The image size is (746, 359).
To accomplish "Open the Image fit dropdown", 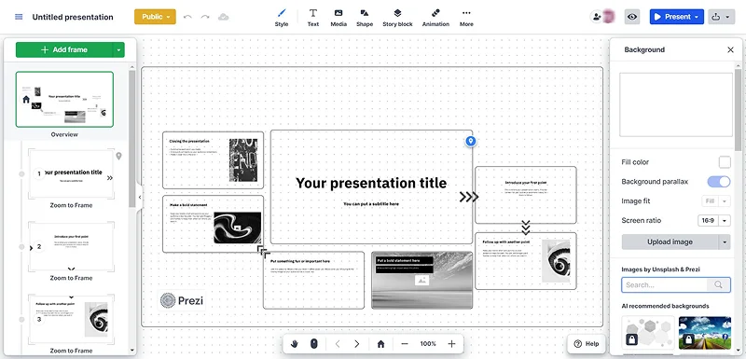I will click(x=716, y=201).
